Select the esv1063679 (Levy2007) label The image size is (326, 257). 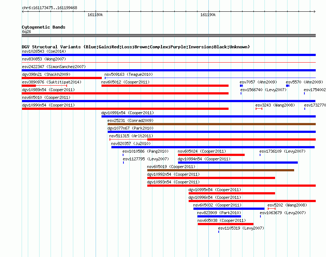click(x=283, y=213)
